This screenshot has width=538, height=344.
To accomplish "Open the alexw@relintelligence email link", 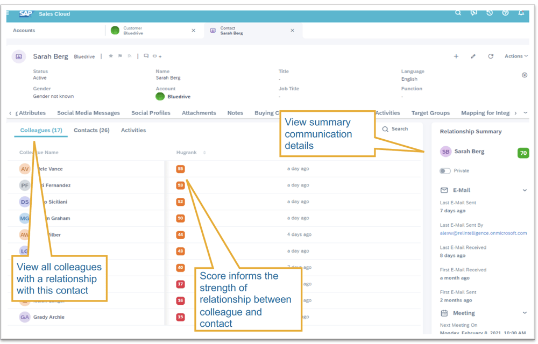I will 483,233.
